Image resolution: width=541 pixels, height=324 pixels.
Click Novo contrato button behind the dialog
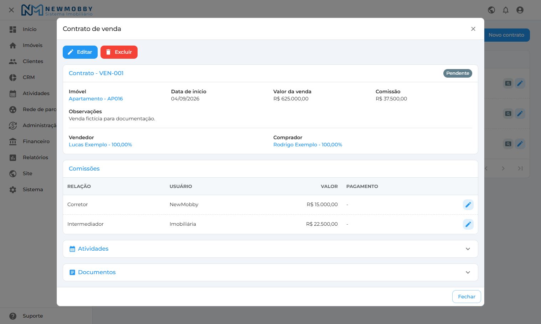tap(506, 35)
